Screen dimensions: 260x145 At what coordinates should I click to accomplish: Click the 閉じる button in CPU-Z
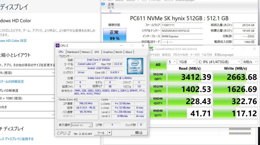139,133
